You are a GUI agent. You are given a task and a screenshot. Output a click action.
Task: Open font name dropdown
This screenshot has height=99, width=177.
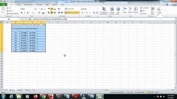33,9
